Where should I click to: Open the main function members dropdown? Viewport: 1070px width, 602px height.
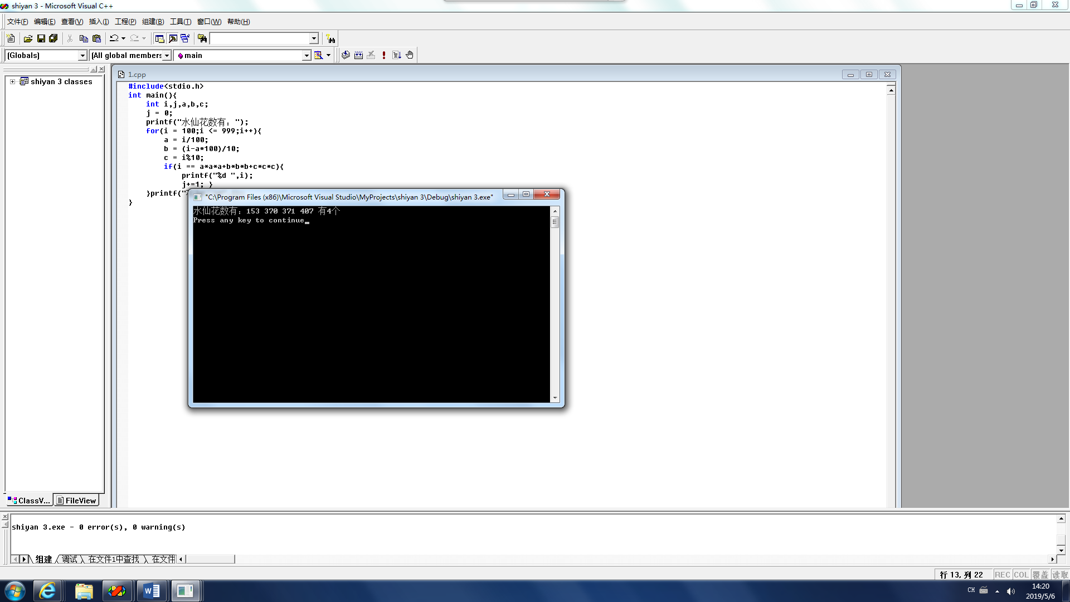306,55
